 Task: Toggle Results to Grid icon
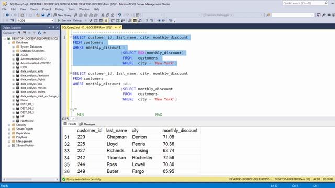tap(135, 21)
